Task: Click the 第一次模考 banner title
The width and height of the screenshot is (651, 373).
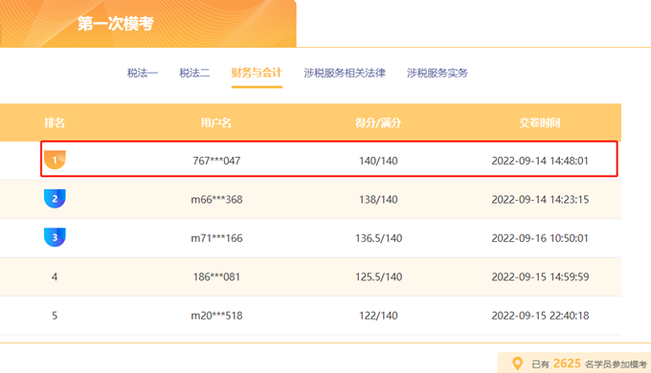Action: click(116, 23)
